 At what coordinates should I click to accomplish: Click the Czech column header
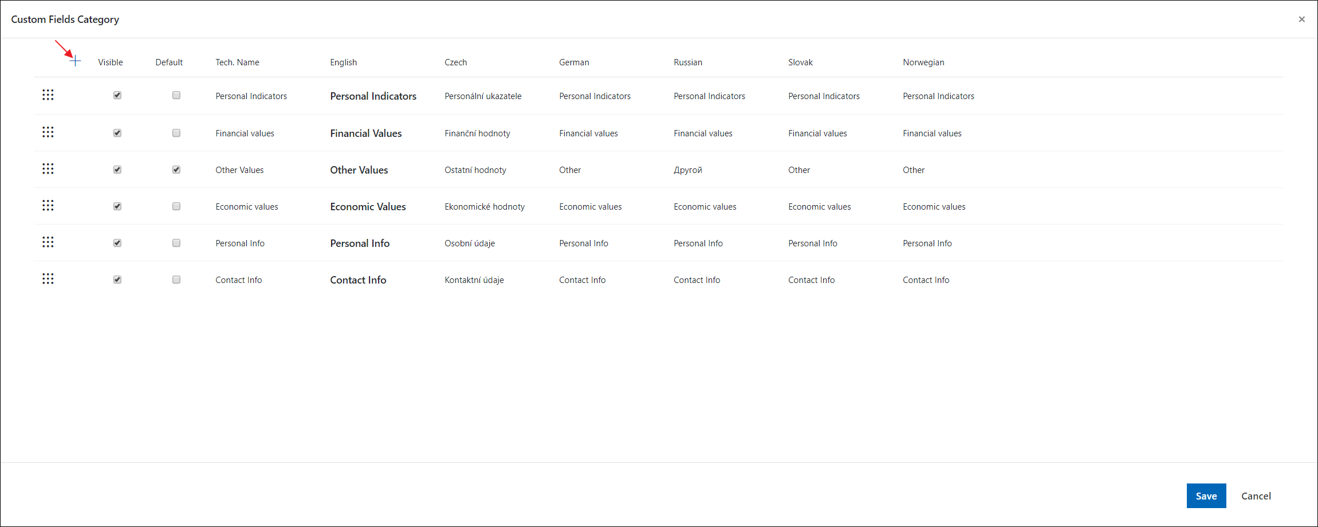(x=456, y=62)
